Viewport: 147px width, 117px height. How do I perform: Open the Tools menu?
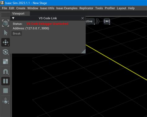(x=99, y=8)
